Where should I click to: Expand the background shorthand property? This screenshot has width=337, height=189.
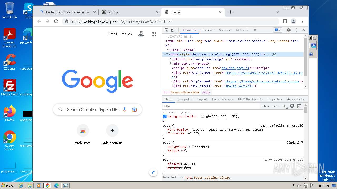(x=190, y=147)
